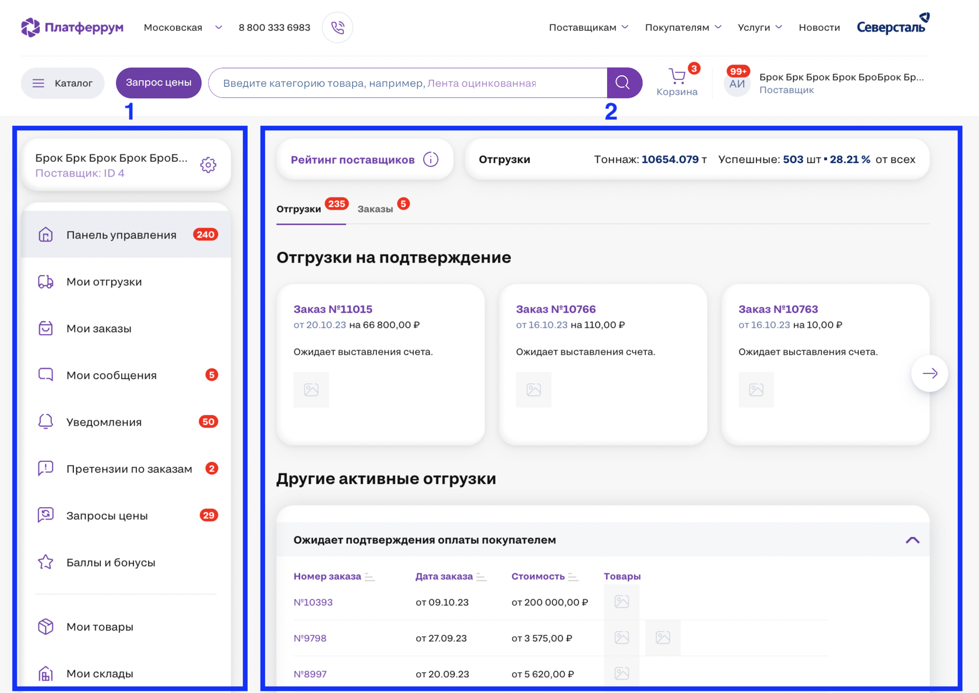Click product thumbnail of order №10766
979x693 pixels.
coord(534,390)
